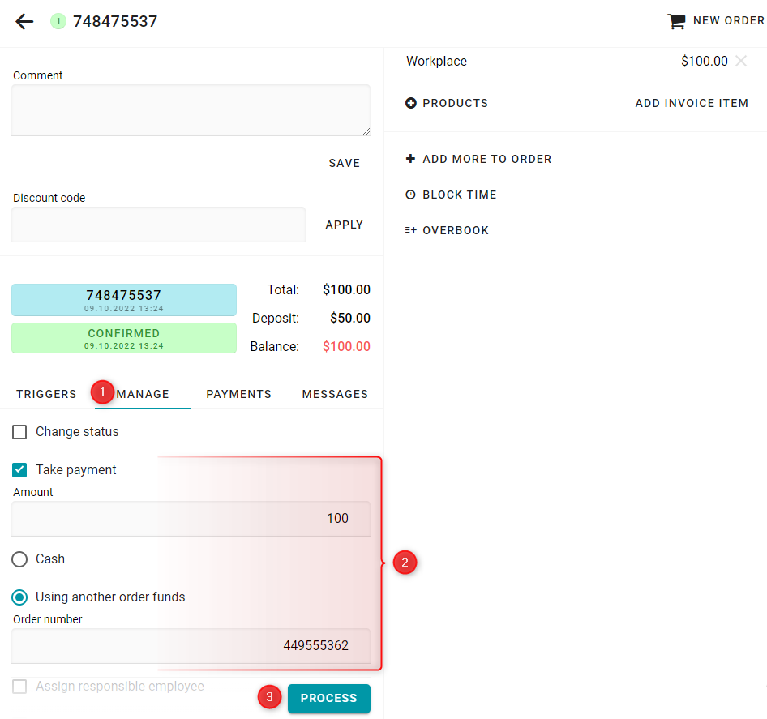Click the green Confirmed status badge
This screenshot has height=719, width=767.
124,338
